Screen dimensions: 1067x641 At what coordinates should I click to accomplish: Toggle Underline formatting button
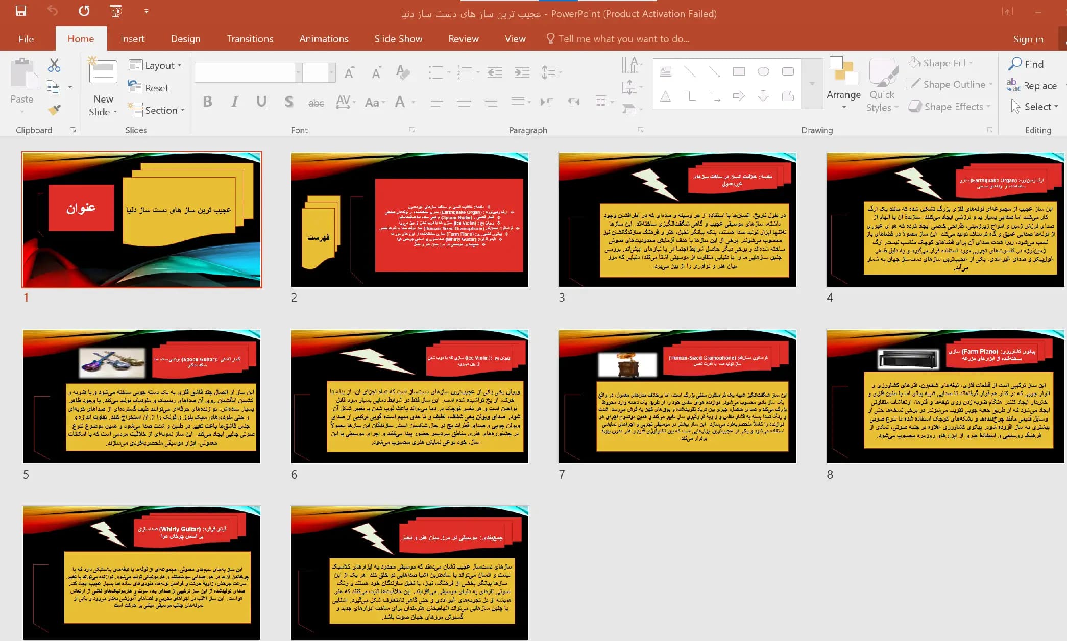261,102
